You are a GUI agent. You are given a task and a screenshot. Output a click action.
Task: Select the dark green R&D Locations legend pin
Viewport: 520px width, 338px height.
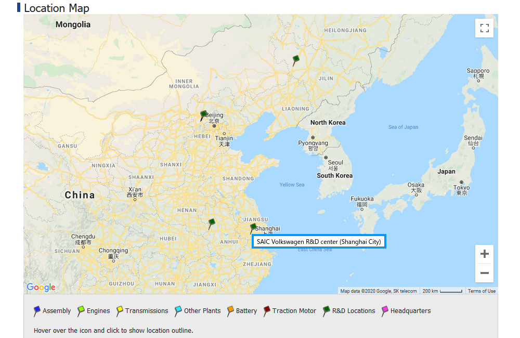(x=327, y=311)
